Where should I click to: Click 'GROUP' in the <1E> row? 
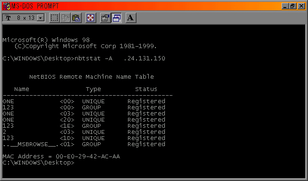click(x=91, y=126)
